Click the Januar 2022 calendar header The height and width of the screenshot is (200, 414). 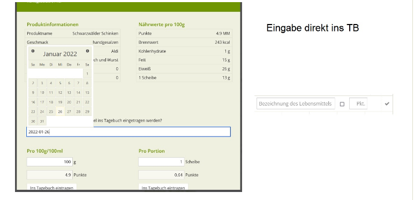[60, 54]
